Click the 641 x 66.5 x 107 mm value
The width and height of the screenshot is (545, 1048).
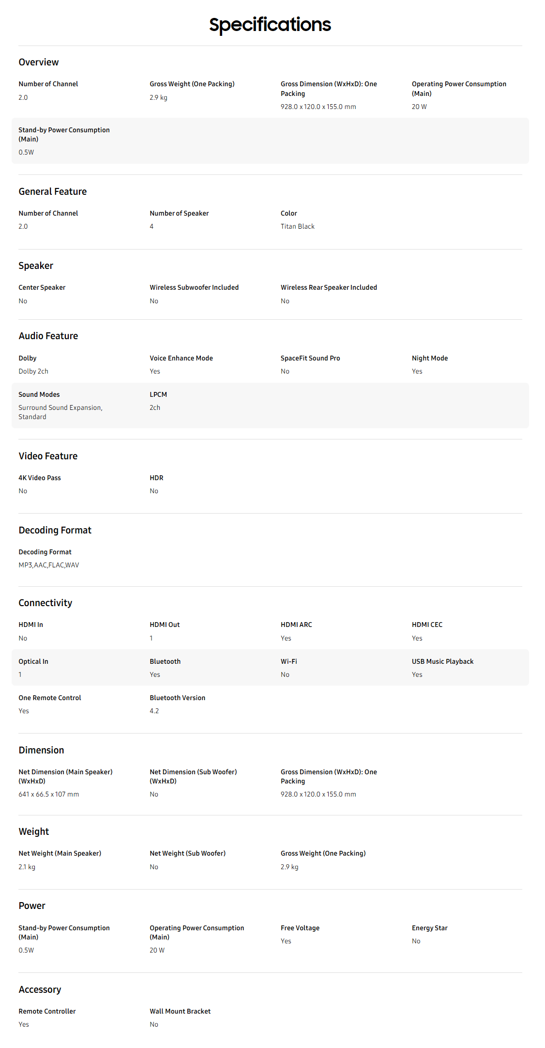point(49,794)
